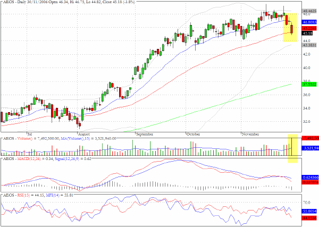The height and width of the screenshot is (227, 319).
Task: Click the September month axis label
Action: tap(145, 134)
